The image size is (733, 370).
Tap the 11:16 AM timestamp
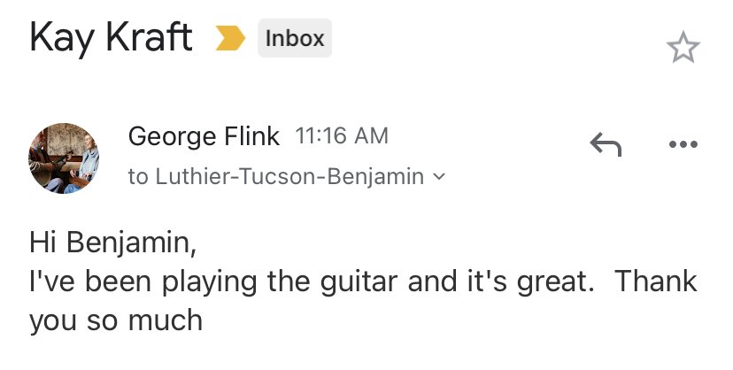342,136
